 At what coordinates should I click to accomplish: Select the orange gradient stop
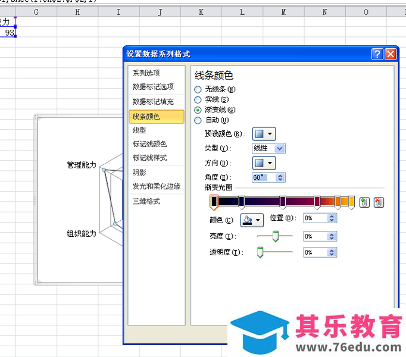(x=338, y=202)
